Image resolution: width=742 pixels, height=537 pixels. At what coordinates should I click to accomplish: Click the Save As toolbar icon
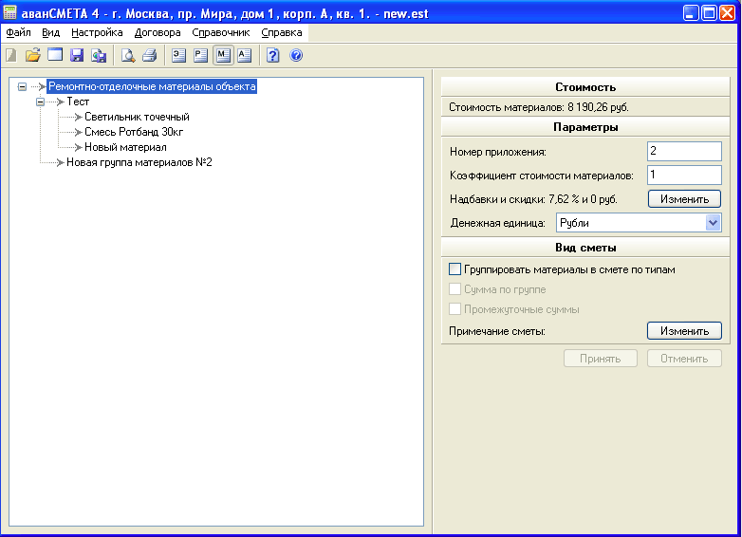(x=99, y=55)
